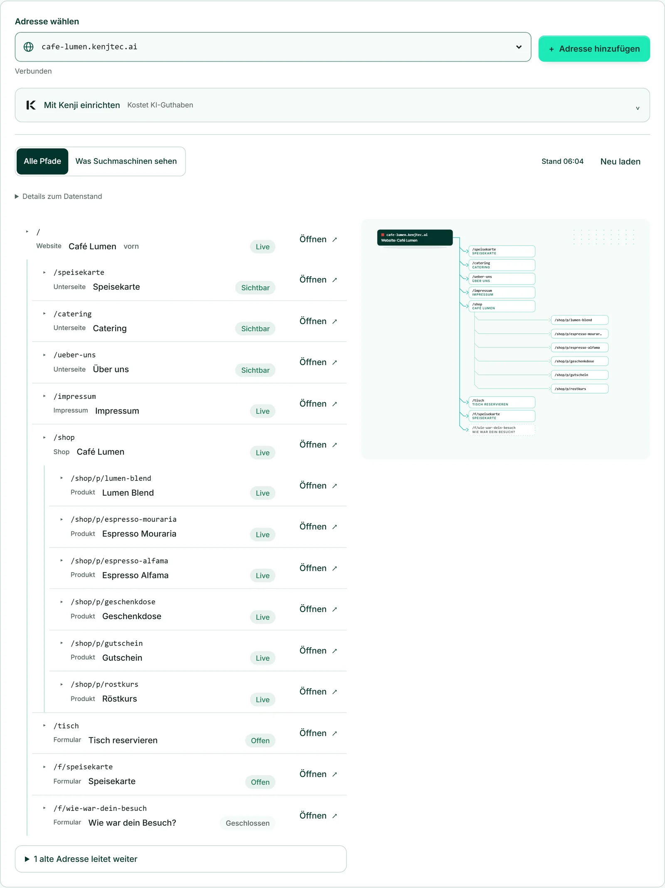Expand the /shop/p/lumen-blend row triangle
The height and width of the screenshot is (888, 665).
[x=62, y=478]
